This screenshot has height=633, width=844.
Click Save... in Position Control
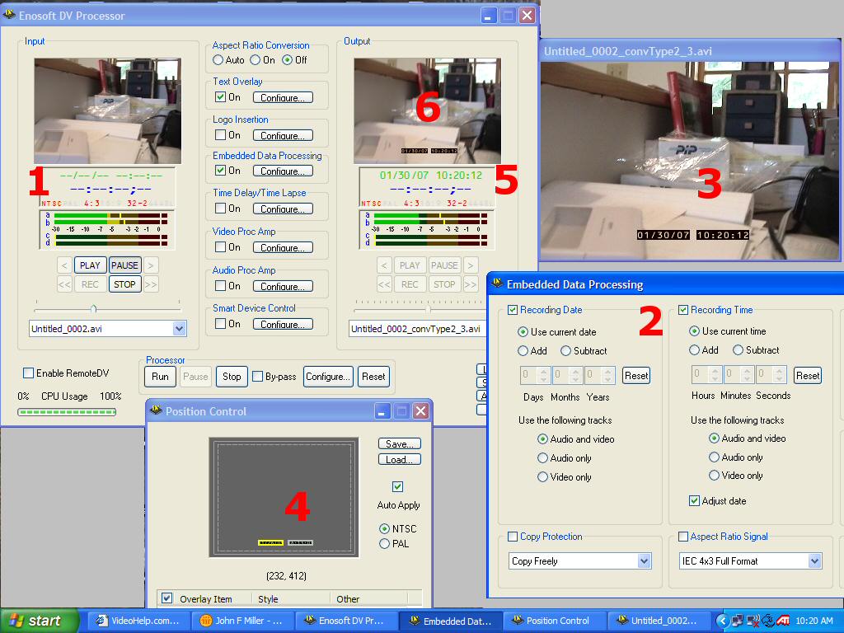[x=400, y=443]
